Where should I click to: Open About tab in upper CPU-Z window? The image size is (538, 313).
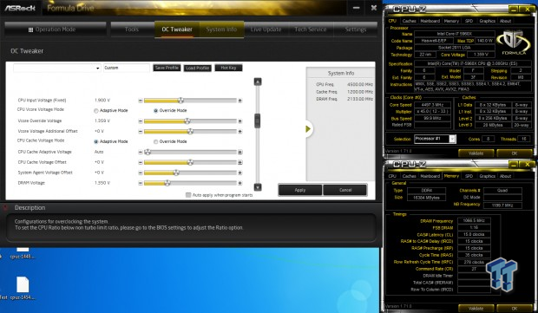[x=505, y=21]
